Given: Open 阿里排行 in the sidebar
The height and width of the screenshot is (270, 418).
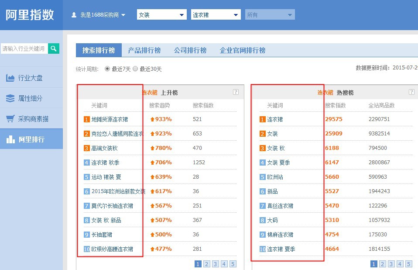Looking at the screenshot, I should pyautogui.click(x=31, y=139).
